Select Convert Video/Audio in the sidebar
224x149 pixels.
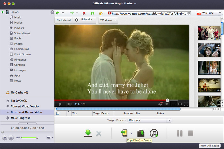pyautogui.click(x=25, y=106)
